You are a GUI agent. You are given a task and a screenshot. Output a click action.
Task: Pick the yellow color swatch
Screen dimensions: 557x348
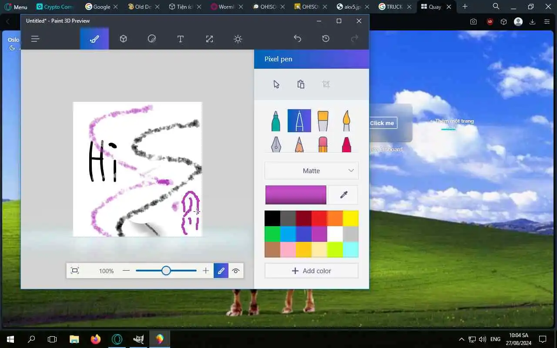(x=351, y=218)
